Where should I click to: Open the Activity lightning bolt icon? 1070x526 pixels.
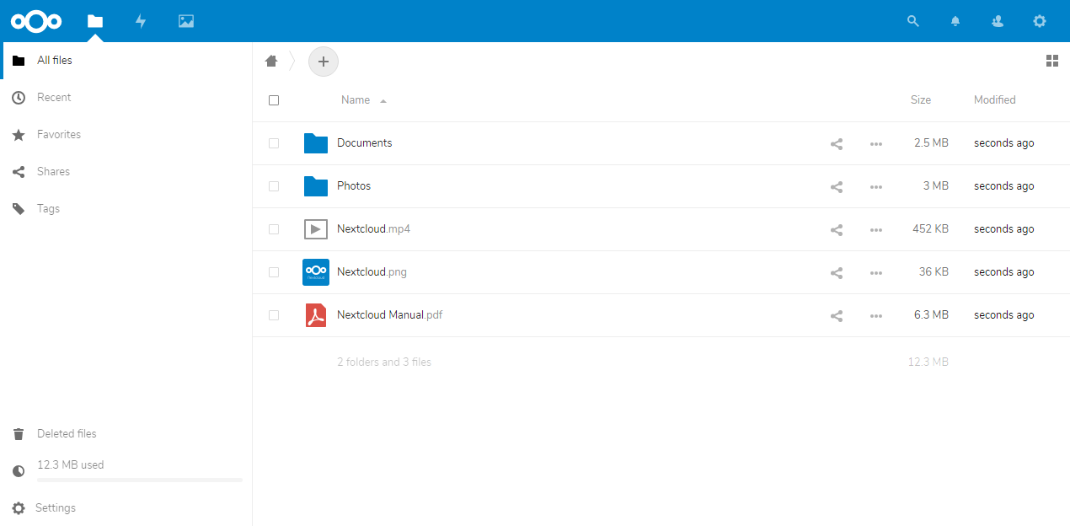[141, 21]
